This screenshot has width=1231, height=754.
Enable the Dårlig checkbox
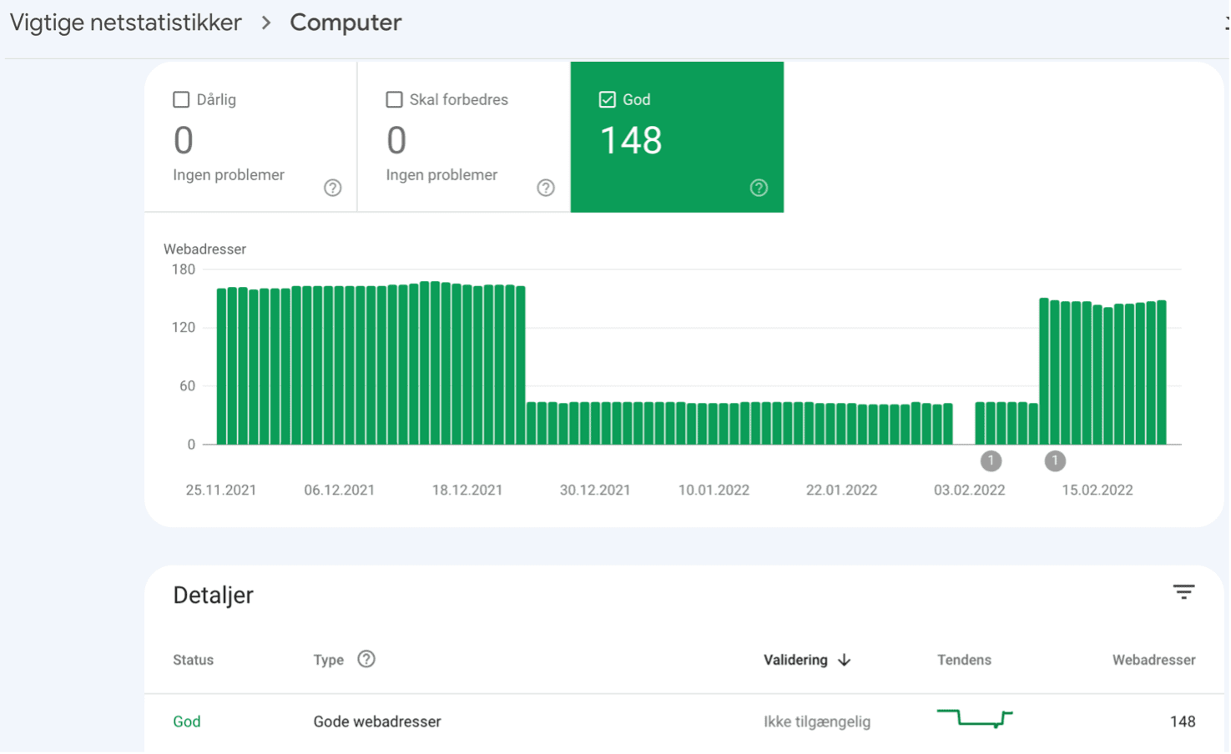(x=181, y=99)
